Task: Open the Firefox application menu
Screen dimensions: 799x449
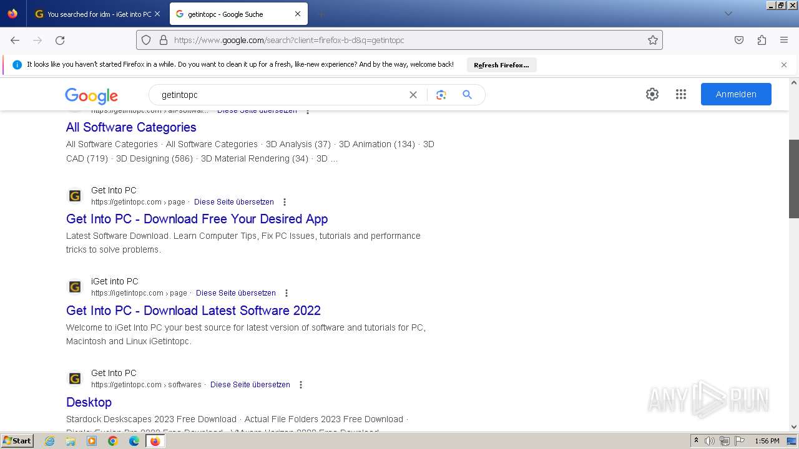Action: [x=784, y=40]
